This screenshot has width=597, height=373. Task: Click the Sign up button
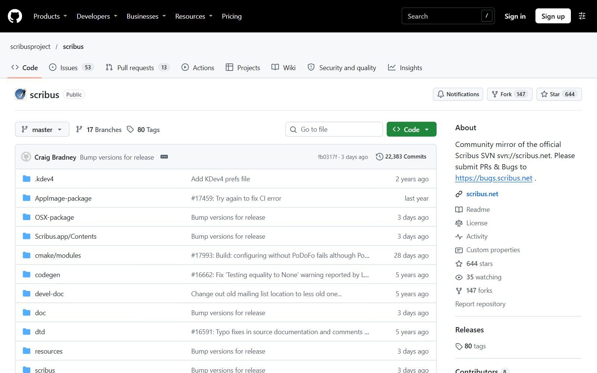(x=553, y=16)
